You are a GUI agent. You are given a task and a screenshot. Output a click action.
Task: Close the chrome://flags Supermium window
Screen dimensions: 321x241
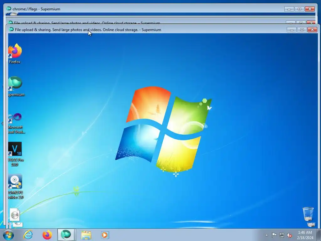[310, 9]
